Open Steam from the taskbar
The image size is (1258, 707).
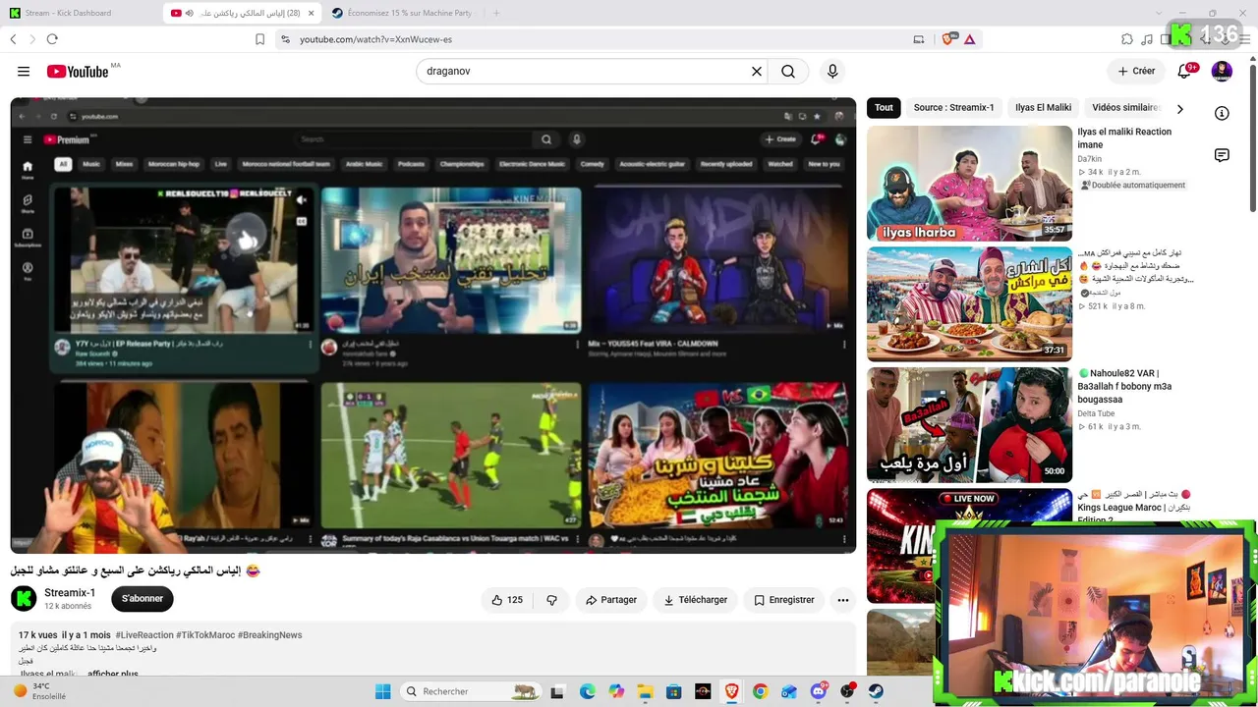click(x=876, y=691)
